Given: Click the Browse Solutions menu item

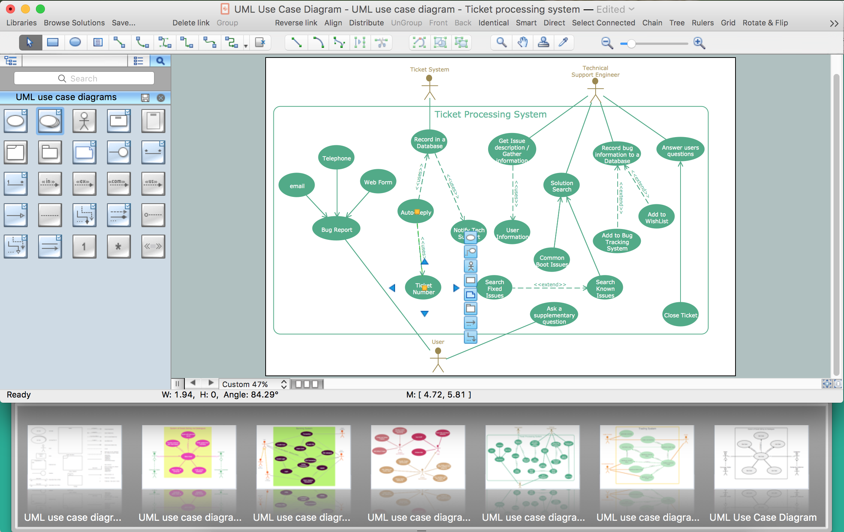Looking at the screenshot, I should pos(74,23).
